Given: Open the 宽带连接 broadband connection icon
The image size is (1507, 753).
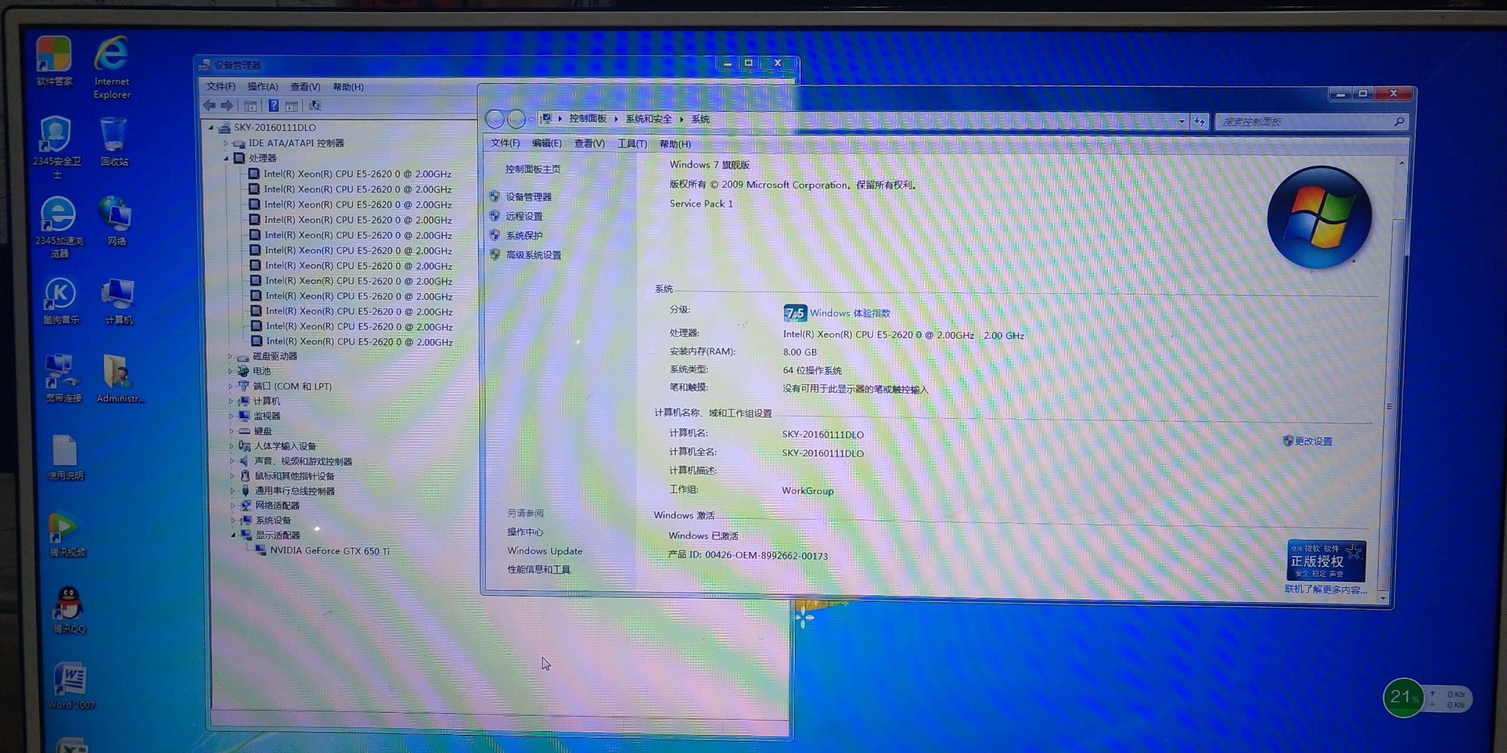Looking at the screenshot, I should pos(64,378).
